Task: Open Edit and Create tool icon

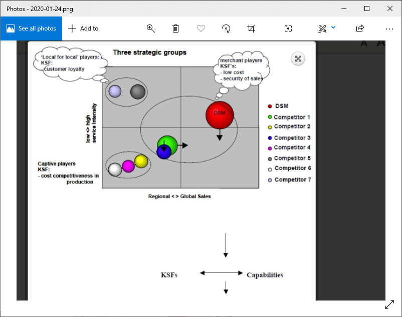Action: point(322,28)
